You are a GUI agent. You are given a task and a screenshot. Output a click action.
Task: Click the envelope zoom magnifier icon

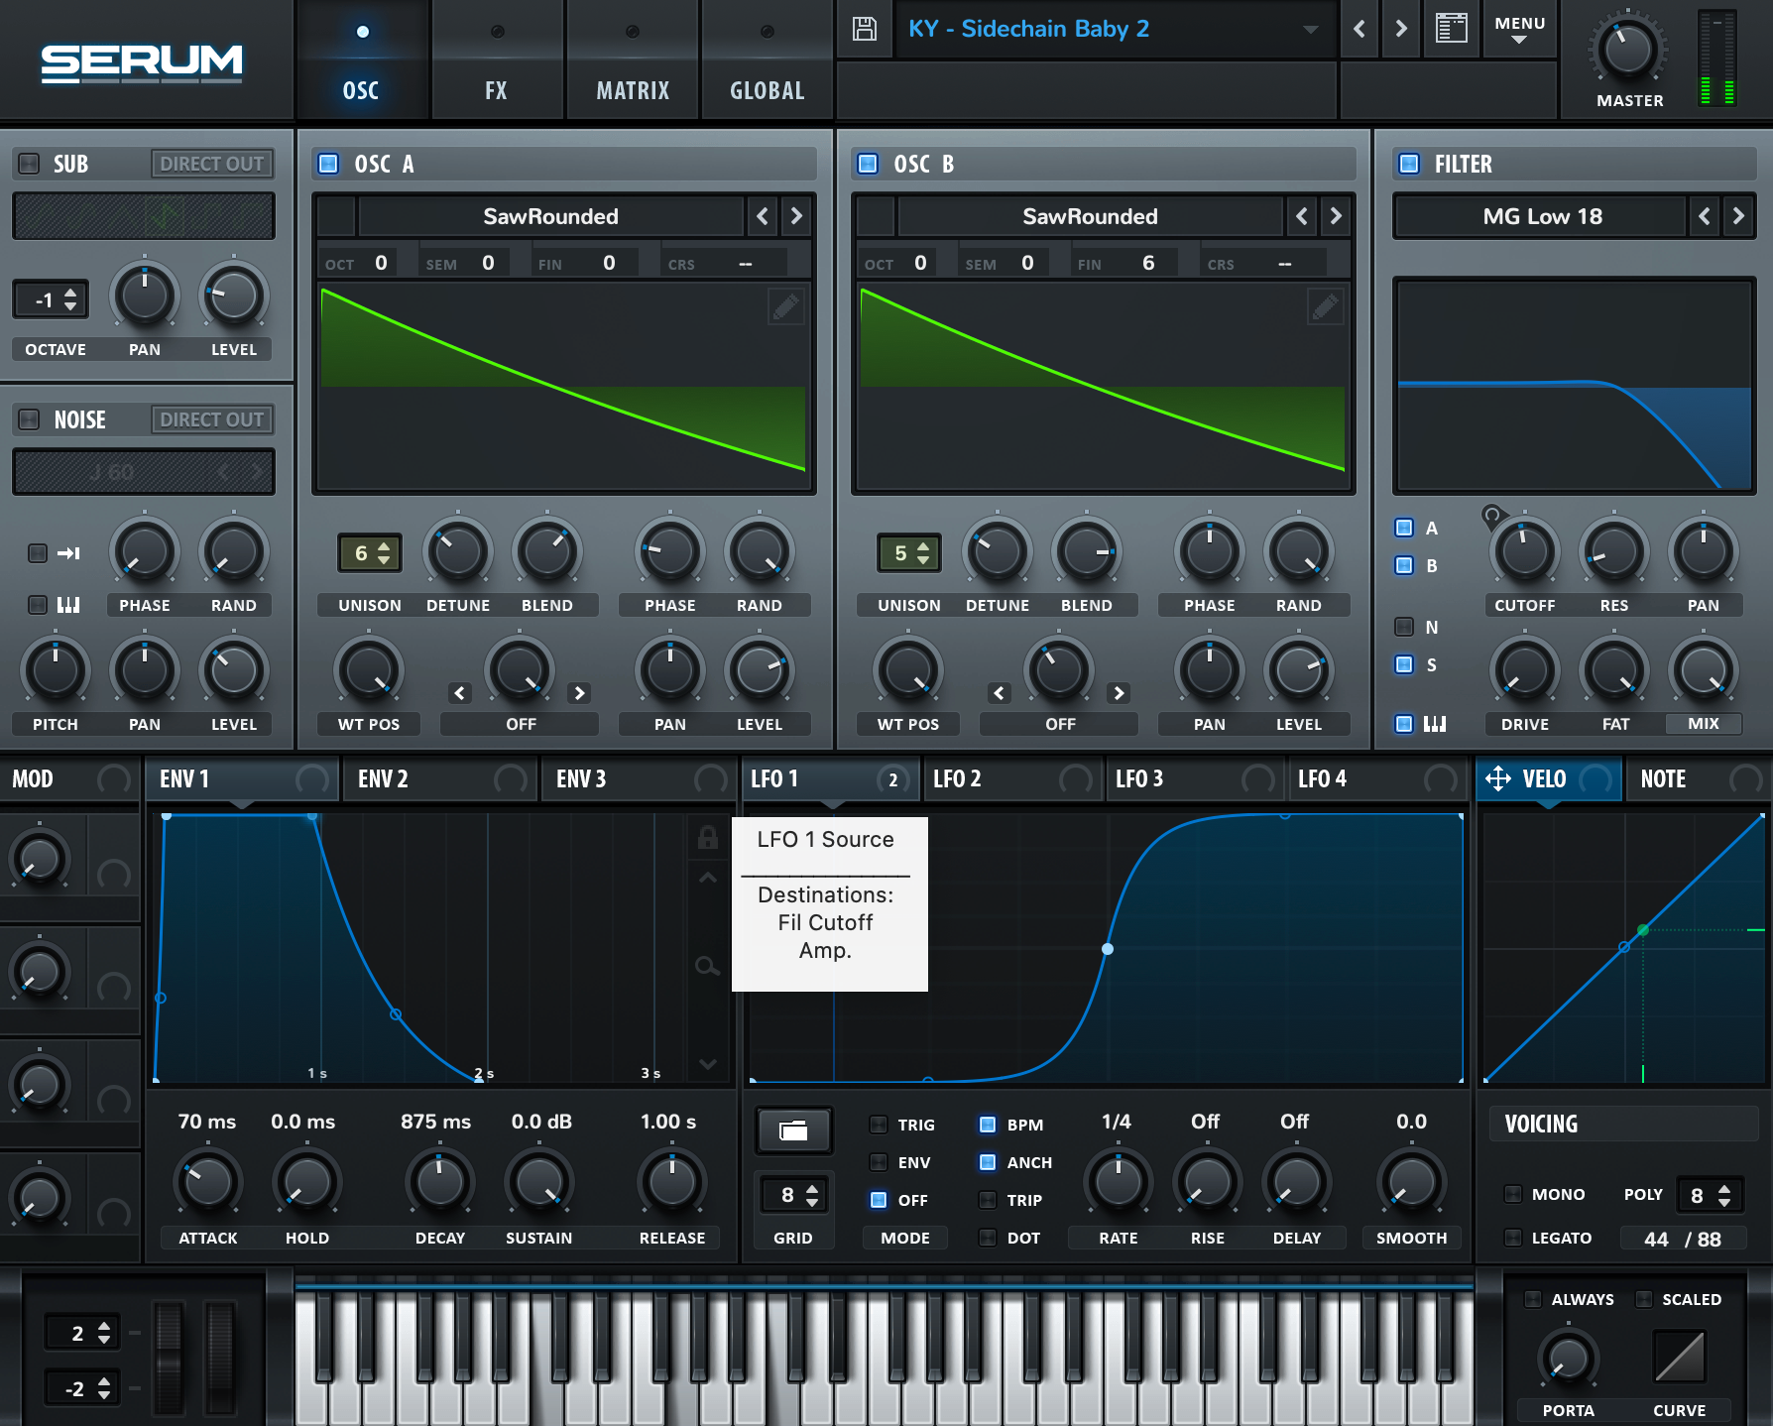tap(708, 966)
